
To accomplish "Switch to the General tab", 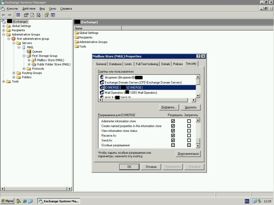I will 101,64.
